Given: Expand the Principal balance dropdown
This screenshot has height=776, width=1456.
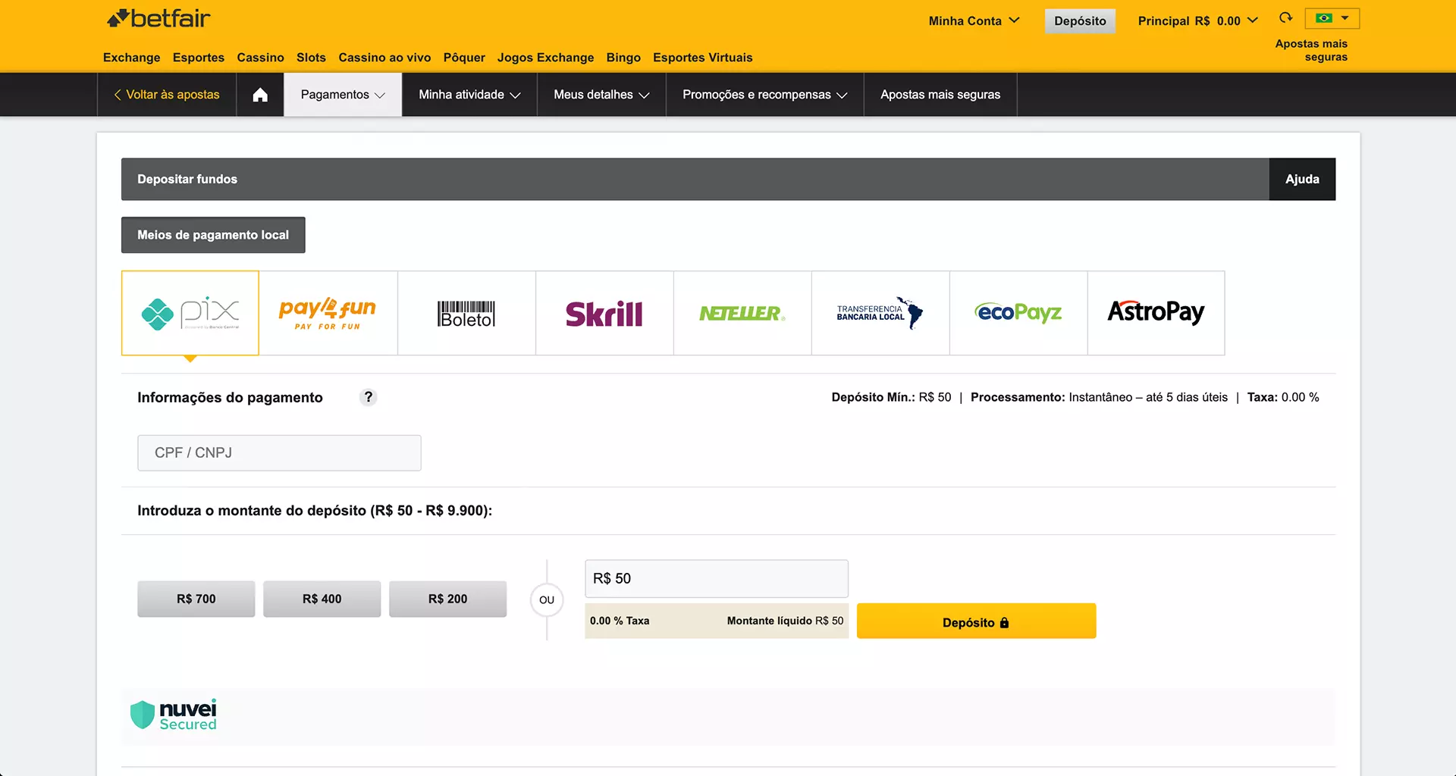Looking at the screenshot, I should 1197,21.
